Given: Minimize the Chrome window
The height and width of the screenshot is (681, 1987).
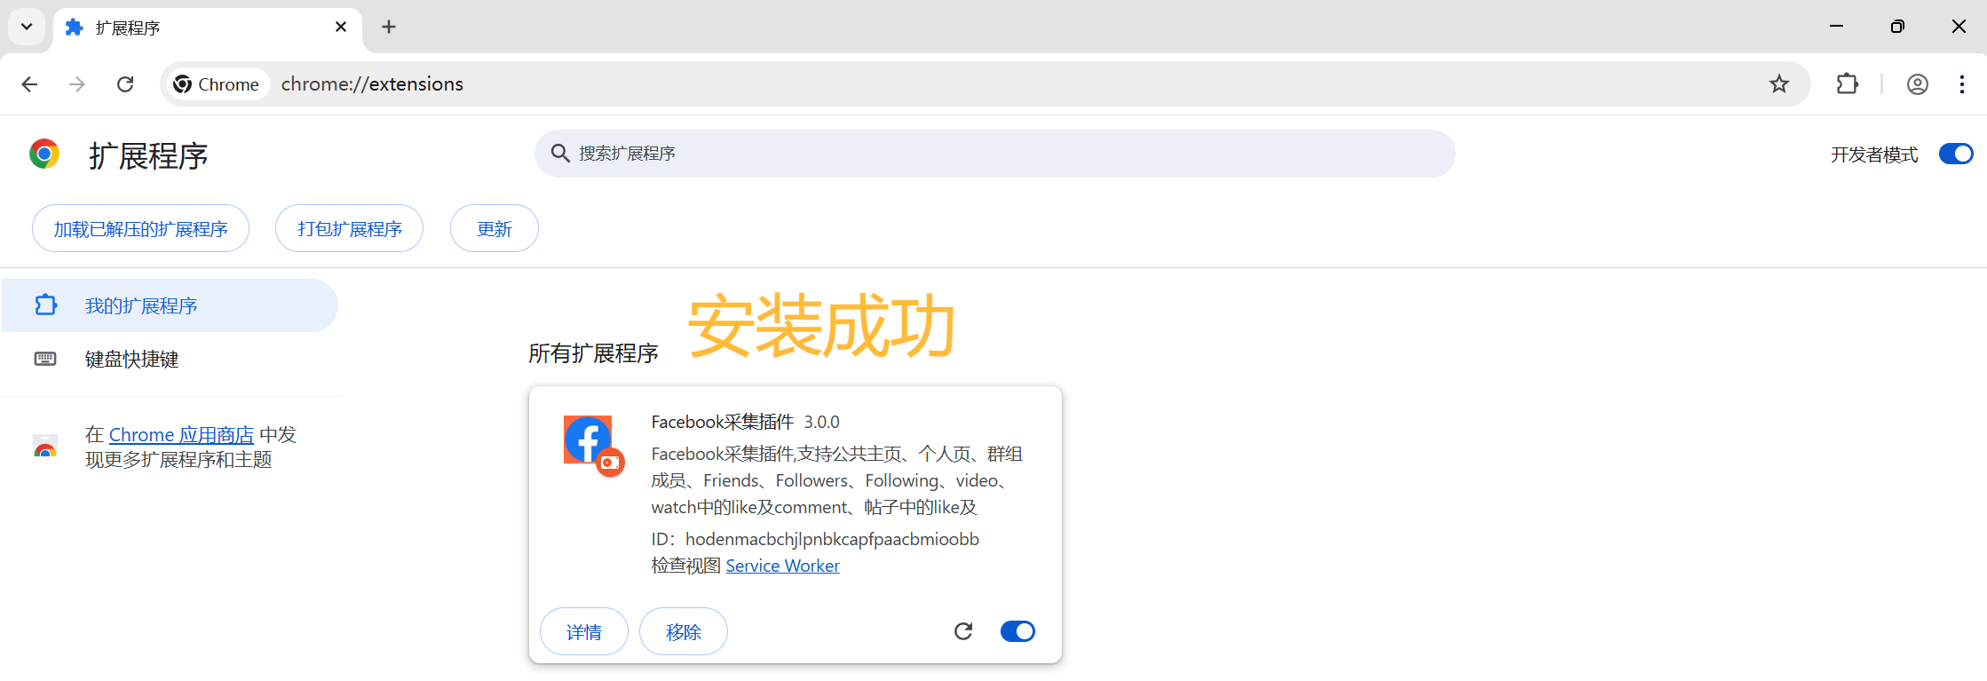Looking at the screenshot, I should pos(1836,27).
